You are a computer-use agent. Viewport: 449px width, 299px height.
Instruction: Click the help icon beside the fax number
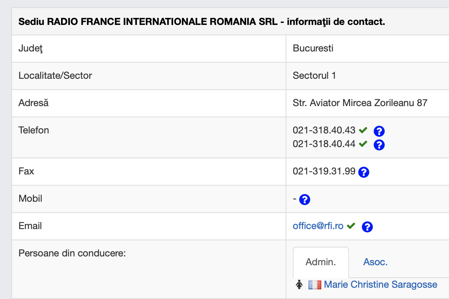(x=363, y=172)
